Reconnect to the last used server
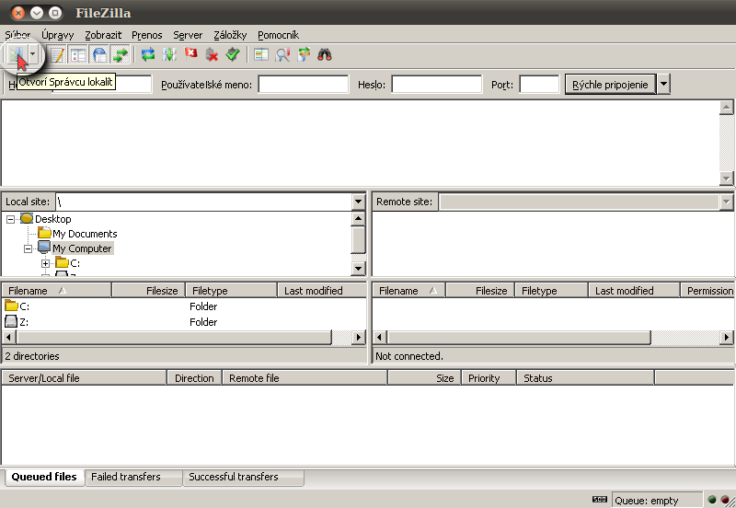 pyautogui.click(x=233, y=55)
